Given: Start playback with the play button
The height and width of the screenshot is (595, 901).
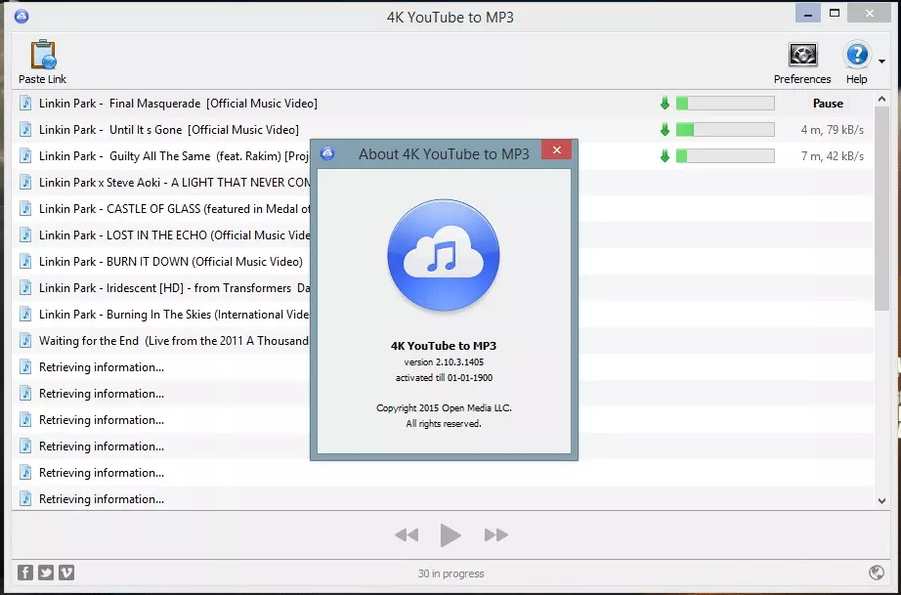Looking at the screenshot, I should tap(450, 535).
